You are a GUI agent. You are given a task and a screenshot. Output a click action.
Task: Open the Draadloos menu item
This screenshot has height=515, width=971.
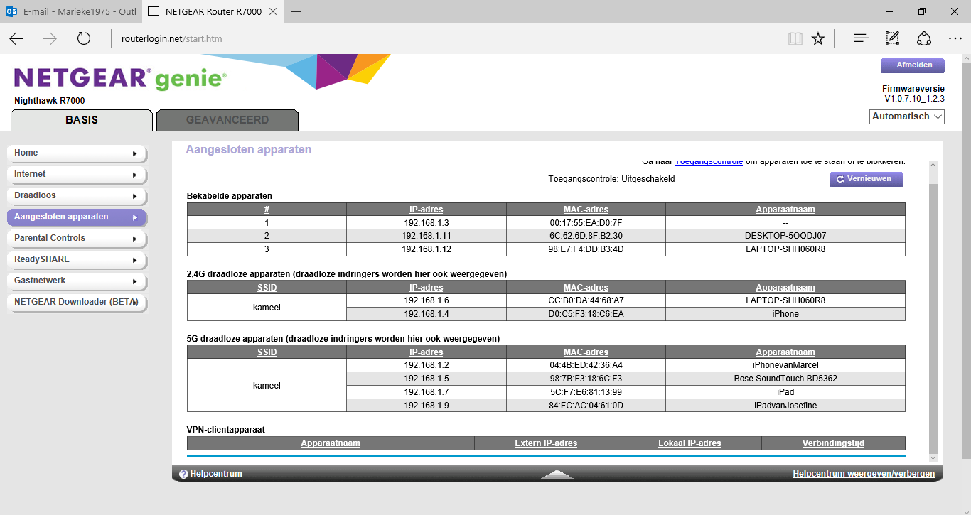(x=76, y=195)
